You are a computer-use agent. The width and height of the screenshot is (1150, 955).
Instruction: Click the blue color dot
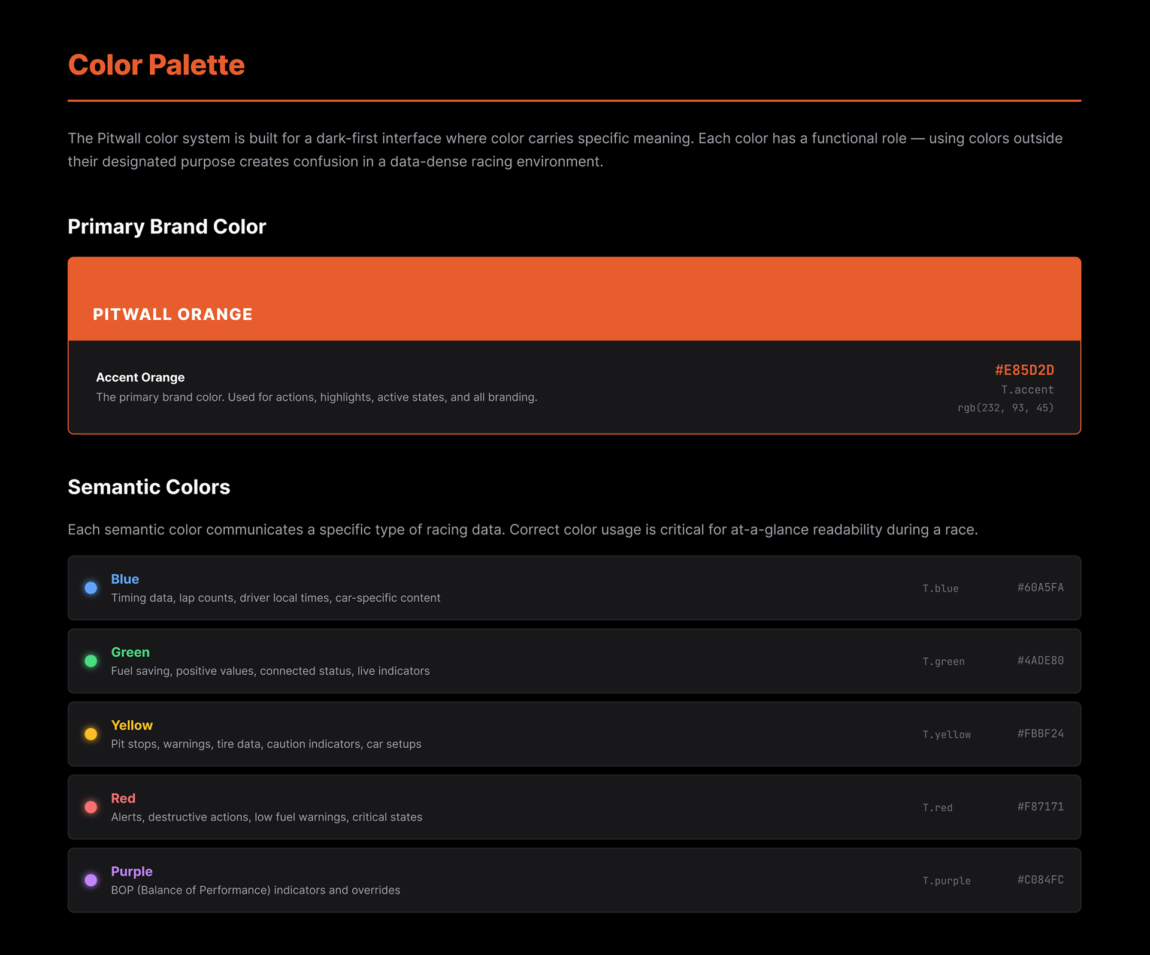point(91,588)
